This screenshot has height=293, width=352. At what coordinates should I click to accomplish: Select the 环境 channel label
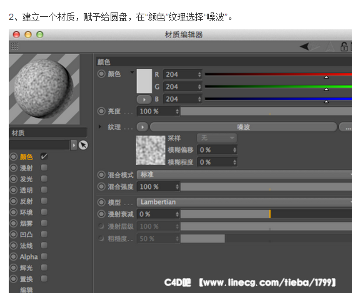tap(26, 212)
